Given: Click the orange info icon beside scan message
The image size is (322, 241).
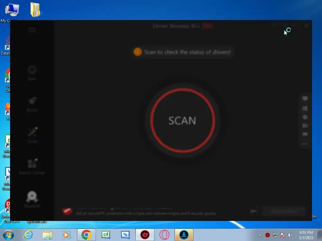Looking at the screenshot, I should [x=138, y=52].
